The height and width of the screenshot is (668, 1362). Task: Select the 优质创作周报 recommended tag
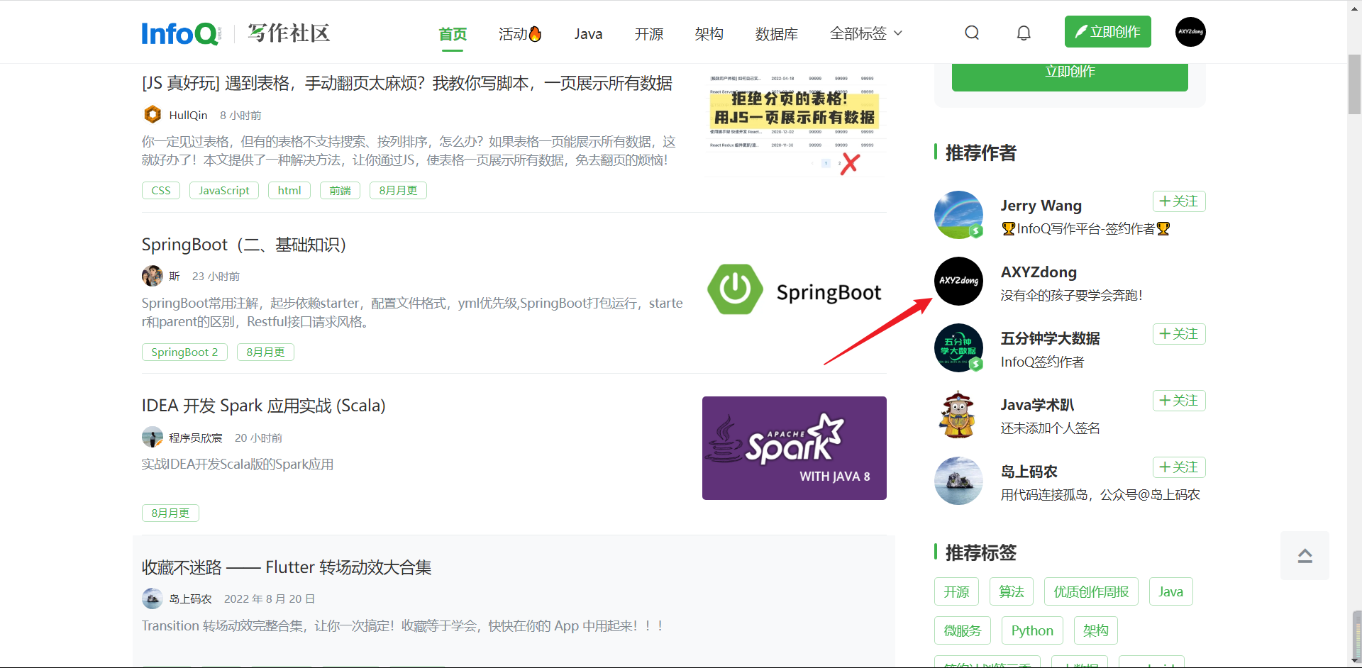tap(1091, 591)
